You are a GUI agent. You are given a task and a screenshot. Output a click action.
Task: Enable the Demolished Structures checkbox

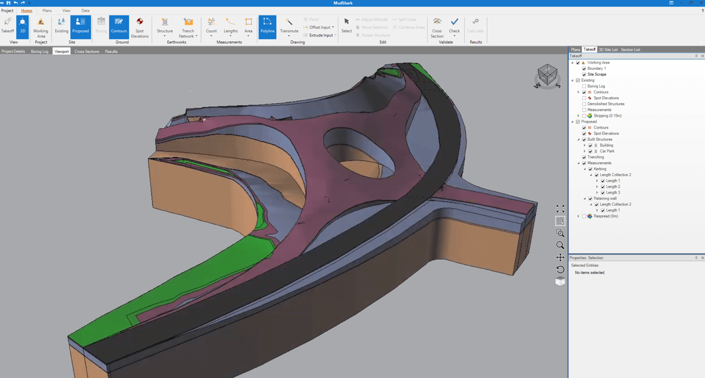(x=583, y=103)
